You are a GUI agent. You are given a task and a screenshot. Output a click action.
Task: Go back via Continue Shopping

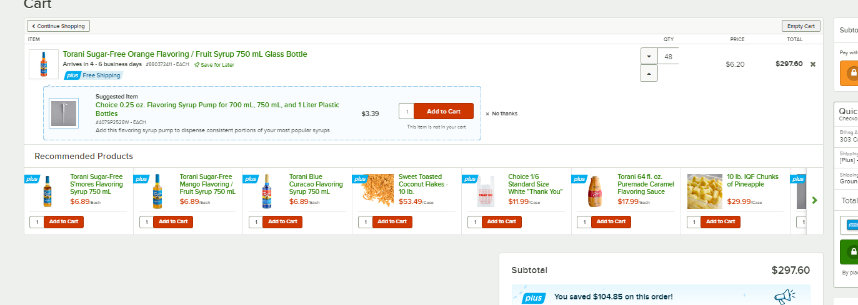[x=59, y=26]
